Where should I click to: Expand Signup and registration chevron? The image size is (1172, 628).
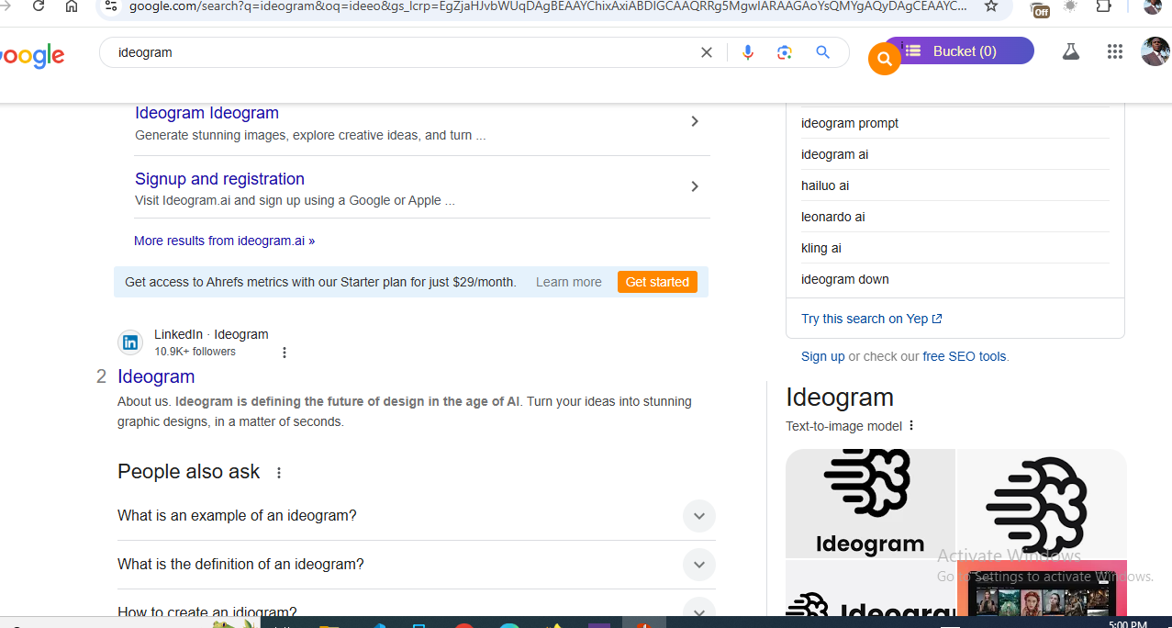click(x=695, y=186)
